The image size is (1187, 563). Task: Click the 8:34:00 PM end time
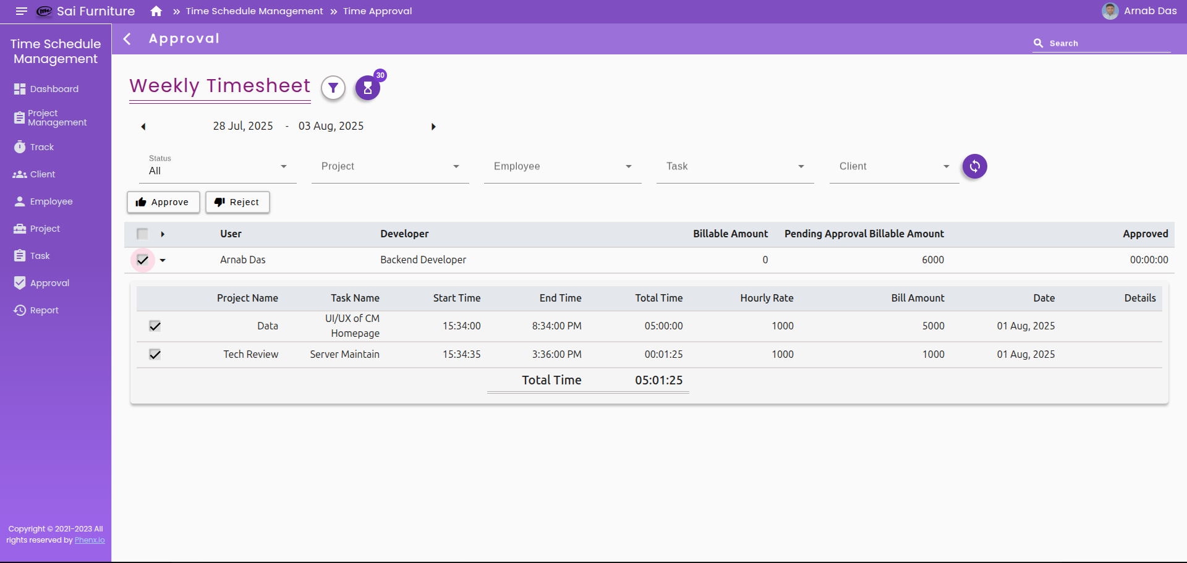click(556, 326)
